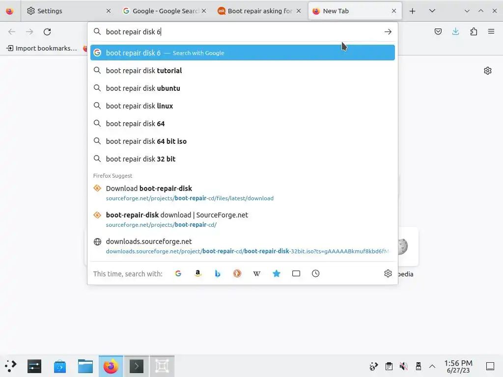The width and height of the screenshot is (503, 377).
Task: Open Save to Pocket
Action: pos(438,31)
